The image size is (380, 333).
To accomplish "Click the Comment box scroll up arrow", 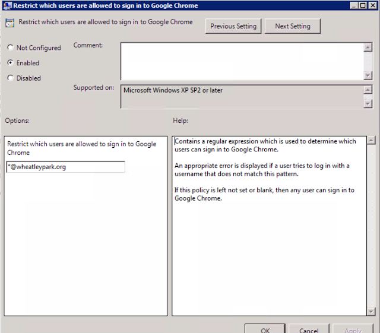I will [368, 47].
